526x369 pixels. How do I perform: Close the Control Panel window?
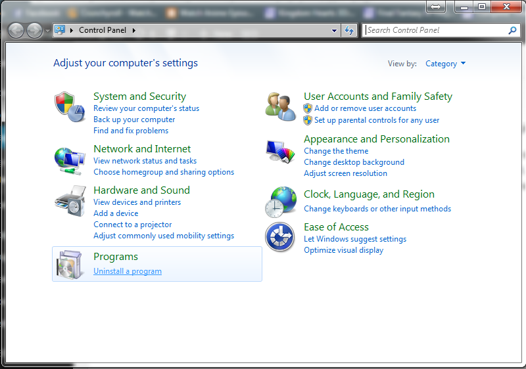pyautogui.click(x=506, y=7)
